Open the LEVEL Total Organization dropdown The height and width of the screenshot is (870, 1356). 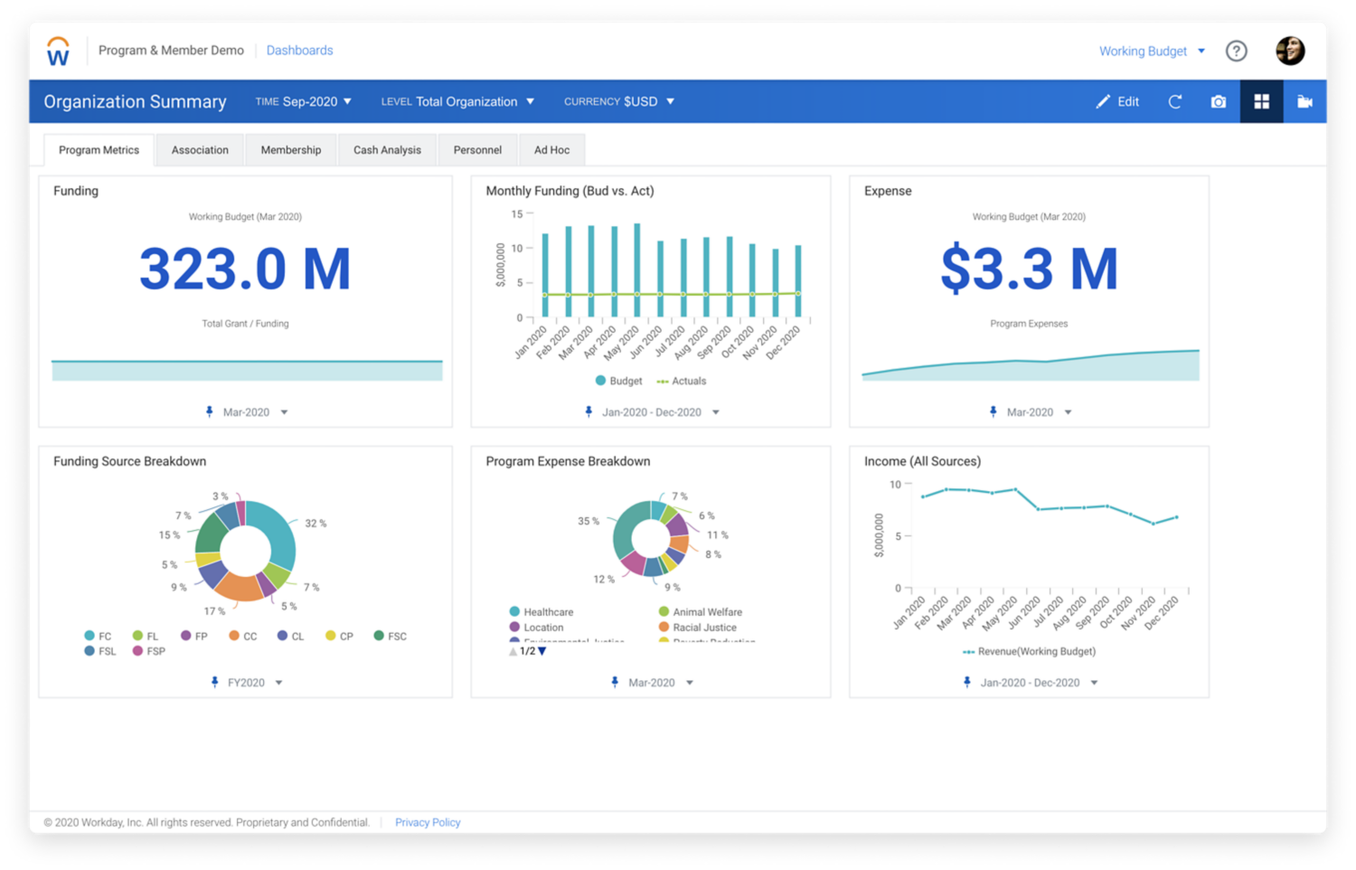(457, 102)
